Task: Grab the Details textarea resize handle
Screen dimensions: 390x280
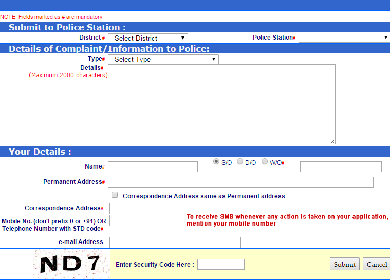Action: click(x=332, y=141)
